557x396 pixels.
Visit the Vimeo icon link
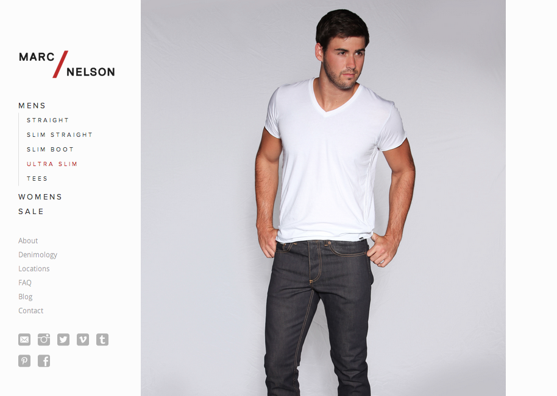point(83,339)
